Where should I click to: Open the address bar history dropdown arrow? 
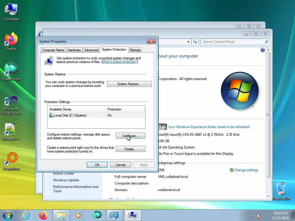(x=188, y=42)
